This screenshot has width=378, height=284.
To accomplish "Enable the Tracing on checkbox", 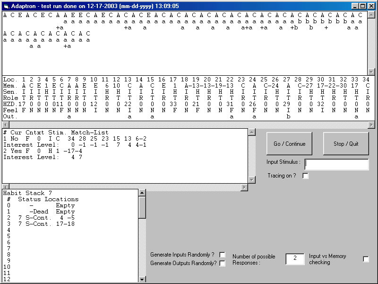I will click(305, 176).
